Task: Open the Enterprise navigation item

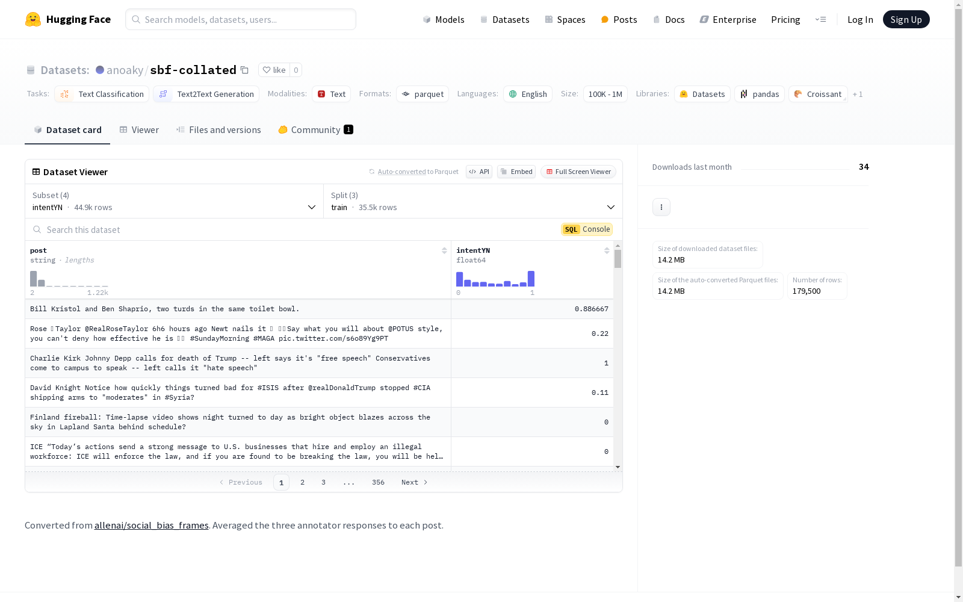Action: click(728, 19)
